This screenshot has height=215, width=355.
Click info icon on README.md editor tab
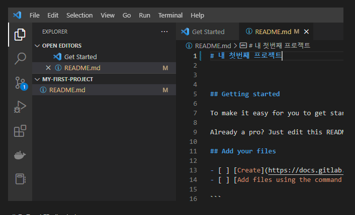pyautogui.click(x=249, y=32)
